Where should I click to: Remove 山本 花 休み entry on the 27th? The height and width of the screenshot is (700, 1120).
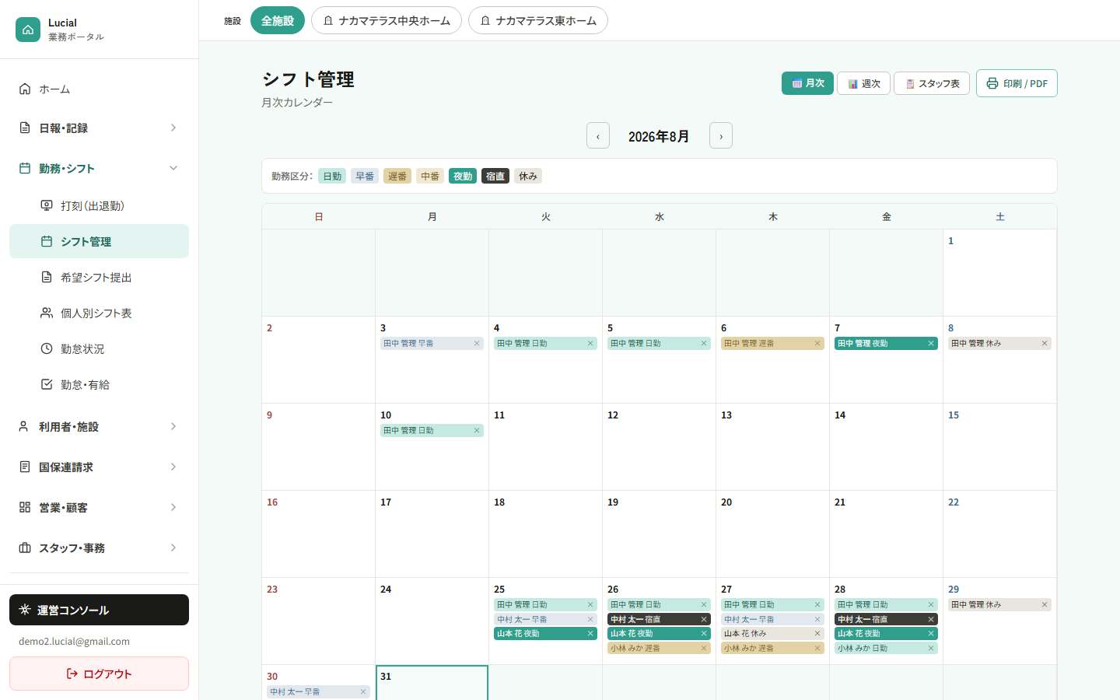817,634
